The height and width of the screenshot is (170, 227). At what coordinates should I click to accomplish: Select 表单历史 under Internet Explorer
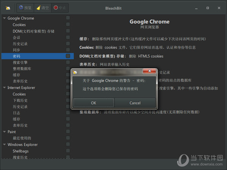pyautogui.click(x=20, y=125)
